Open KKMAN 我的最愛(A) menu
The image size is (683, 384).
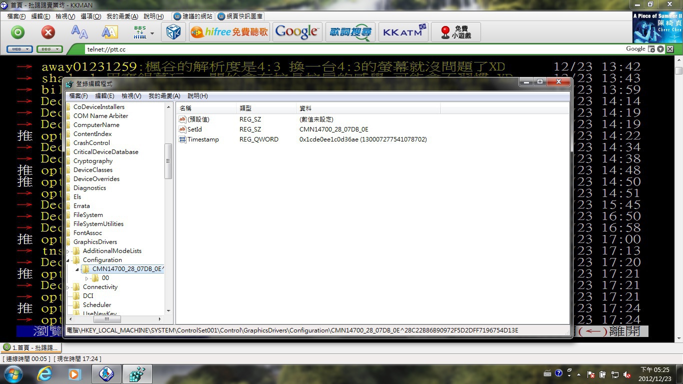[122, 16]
